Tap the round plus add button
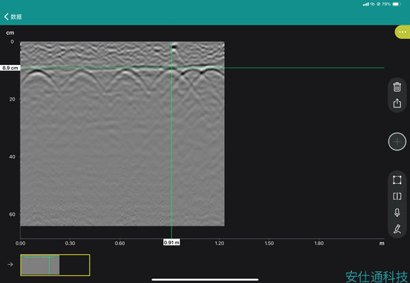The width and height of the screenshot is (410, 283). [397, 141]
